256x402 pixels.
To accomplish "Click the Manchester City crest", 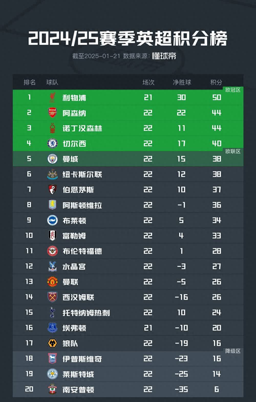I will 52,159.
